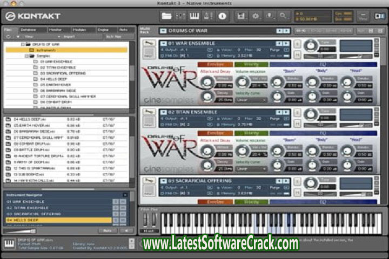
Task: Close the Instrument Navigator pane
Action: [x=125, y=195]
